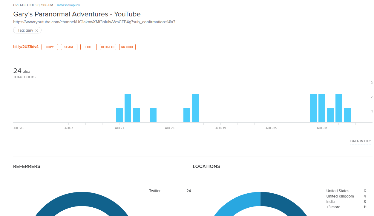This screenshot has height=216, width=374.
Task: Click the first bar above AUG 7
Action: click(x=119, y=115)
